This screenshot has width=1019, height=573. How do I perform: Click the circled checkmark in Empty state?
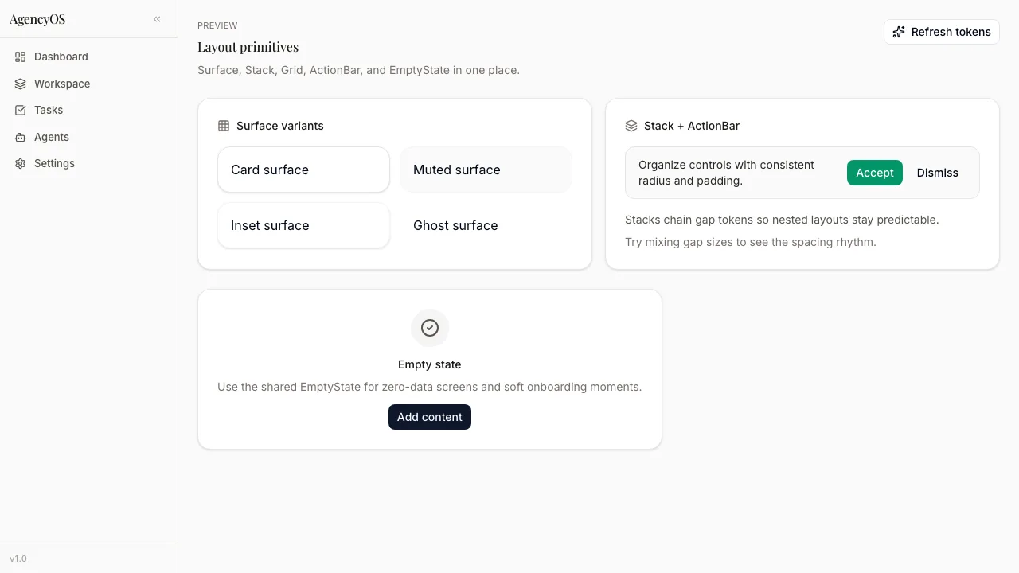[430, 328]
